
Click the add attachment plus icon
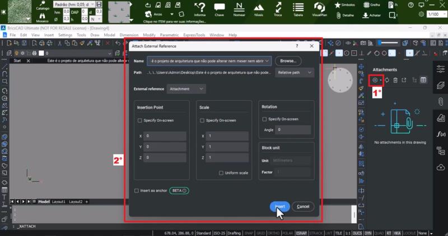(x=375, y=80)
